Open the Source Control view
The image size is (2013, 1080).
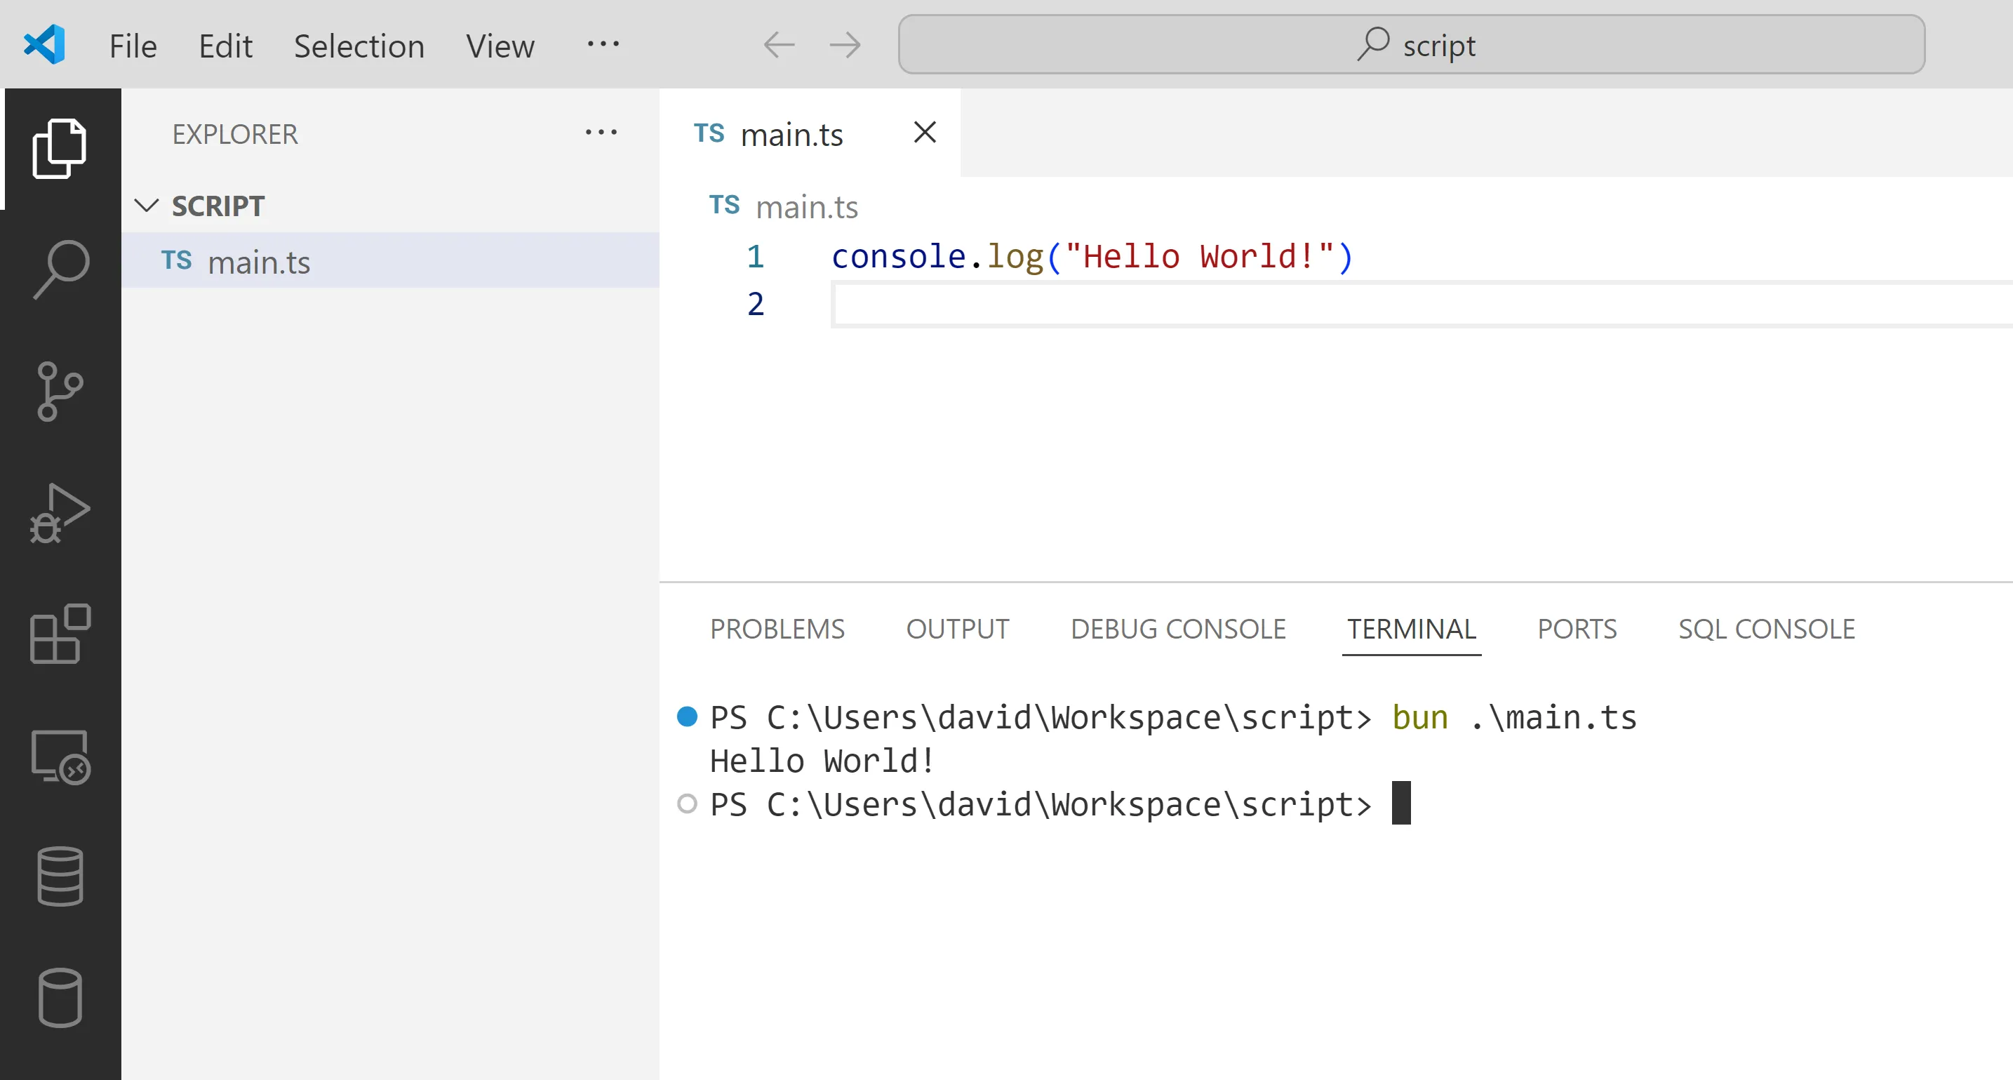60,391
